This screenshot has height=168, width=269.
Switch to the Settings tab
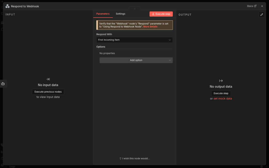(121, 14)
